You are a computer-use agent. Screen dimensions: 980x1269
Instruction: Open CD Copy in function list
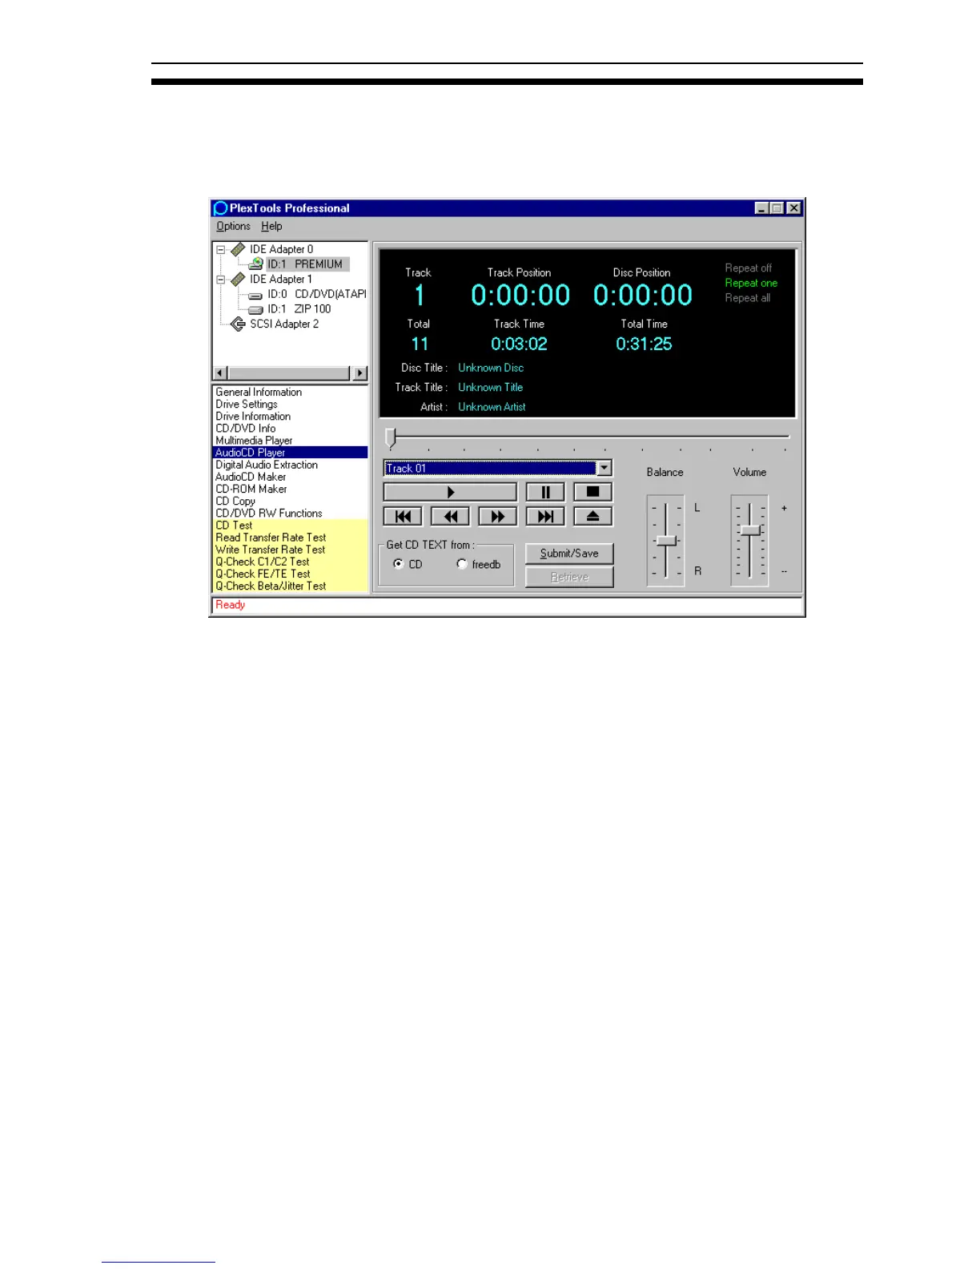[235, 502]
